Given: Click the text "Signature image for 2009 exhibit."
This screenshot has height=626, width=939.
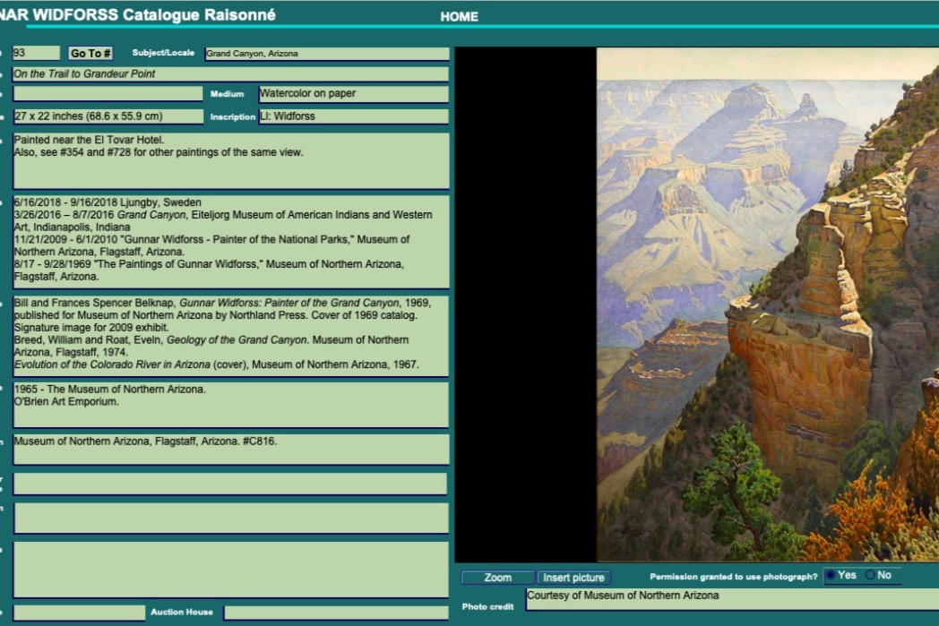Looking at the screenshot, I should [x=91, y=328].
